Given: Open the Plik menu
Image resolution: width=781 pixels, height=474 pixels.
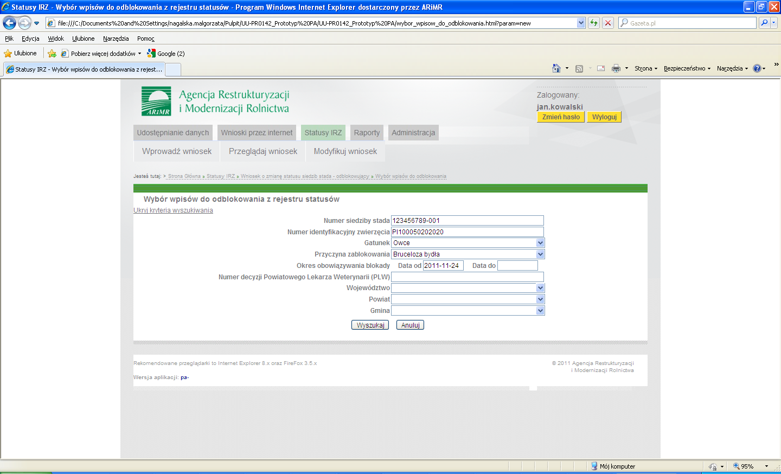Looking at the screenshot, I should pyautogui.click(x=9, y=39).
